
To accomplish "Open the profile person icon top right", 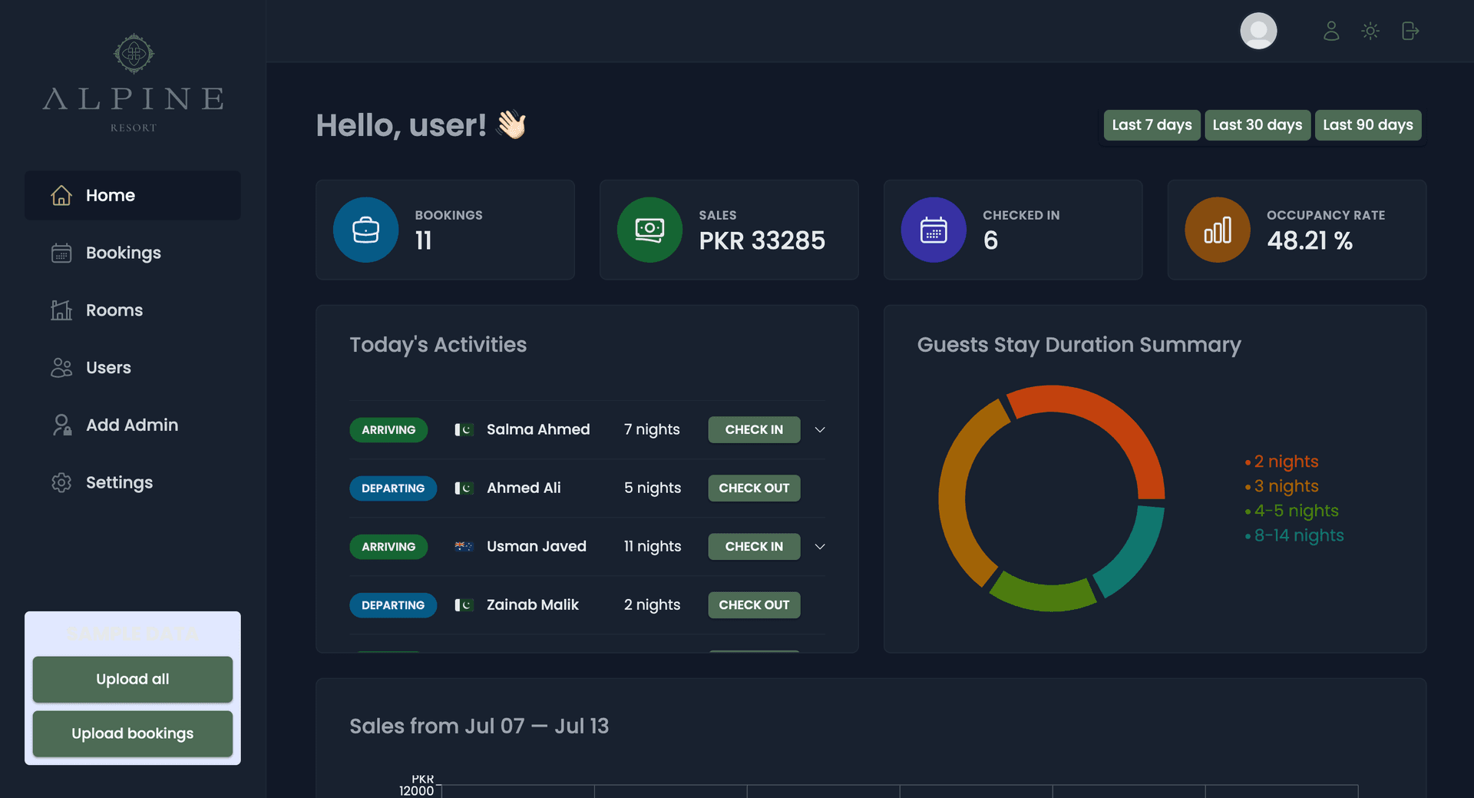I will pyautogui.click(x=1331, y=31).
